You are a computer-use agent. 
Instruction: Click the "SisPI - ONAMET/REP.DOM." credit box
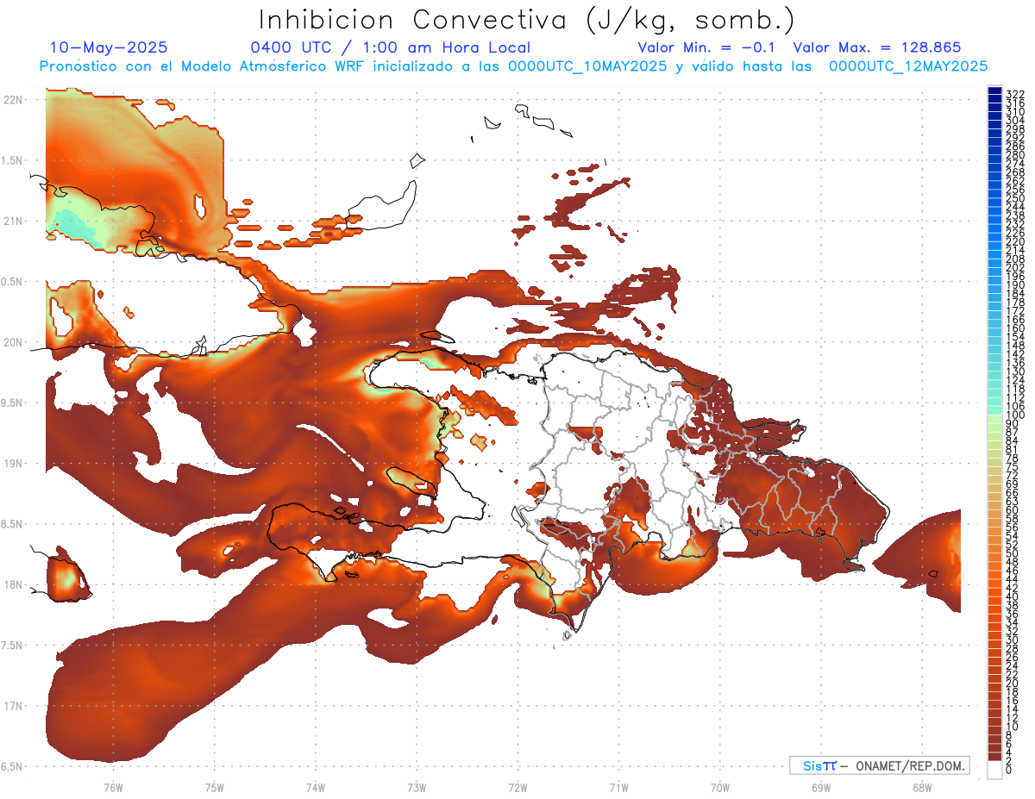879,765
